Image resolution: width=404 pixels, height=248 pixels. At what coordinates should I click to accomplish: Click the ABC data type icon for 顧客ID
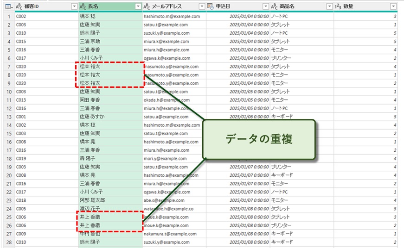pos(19,6)
